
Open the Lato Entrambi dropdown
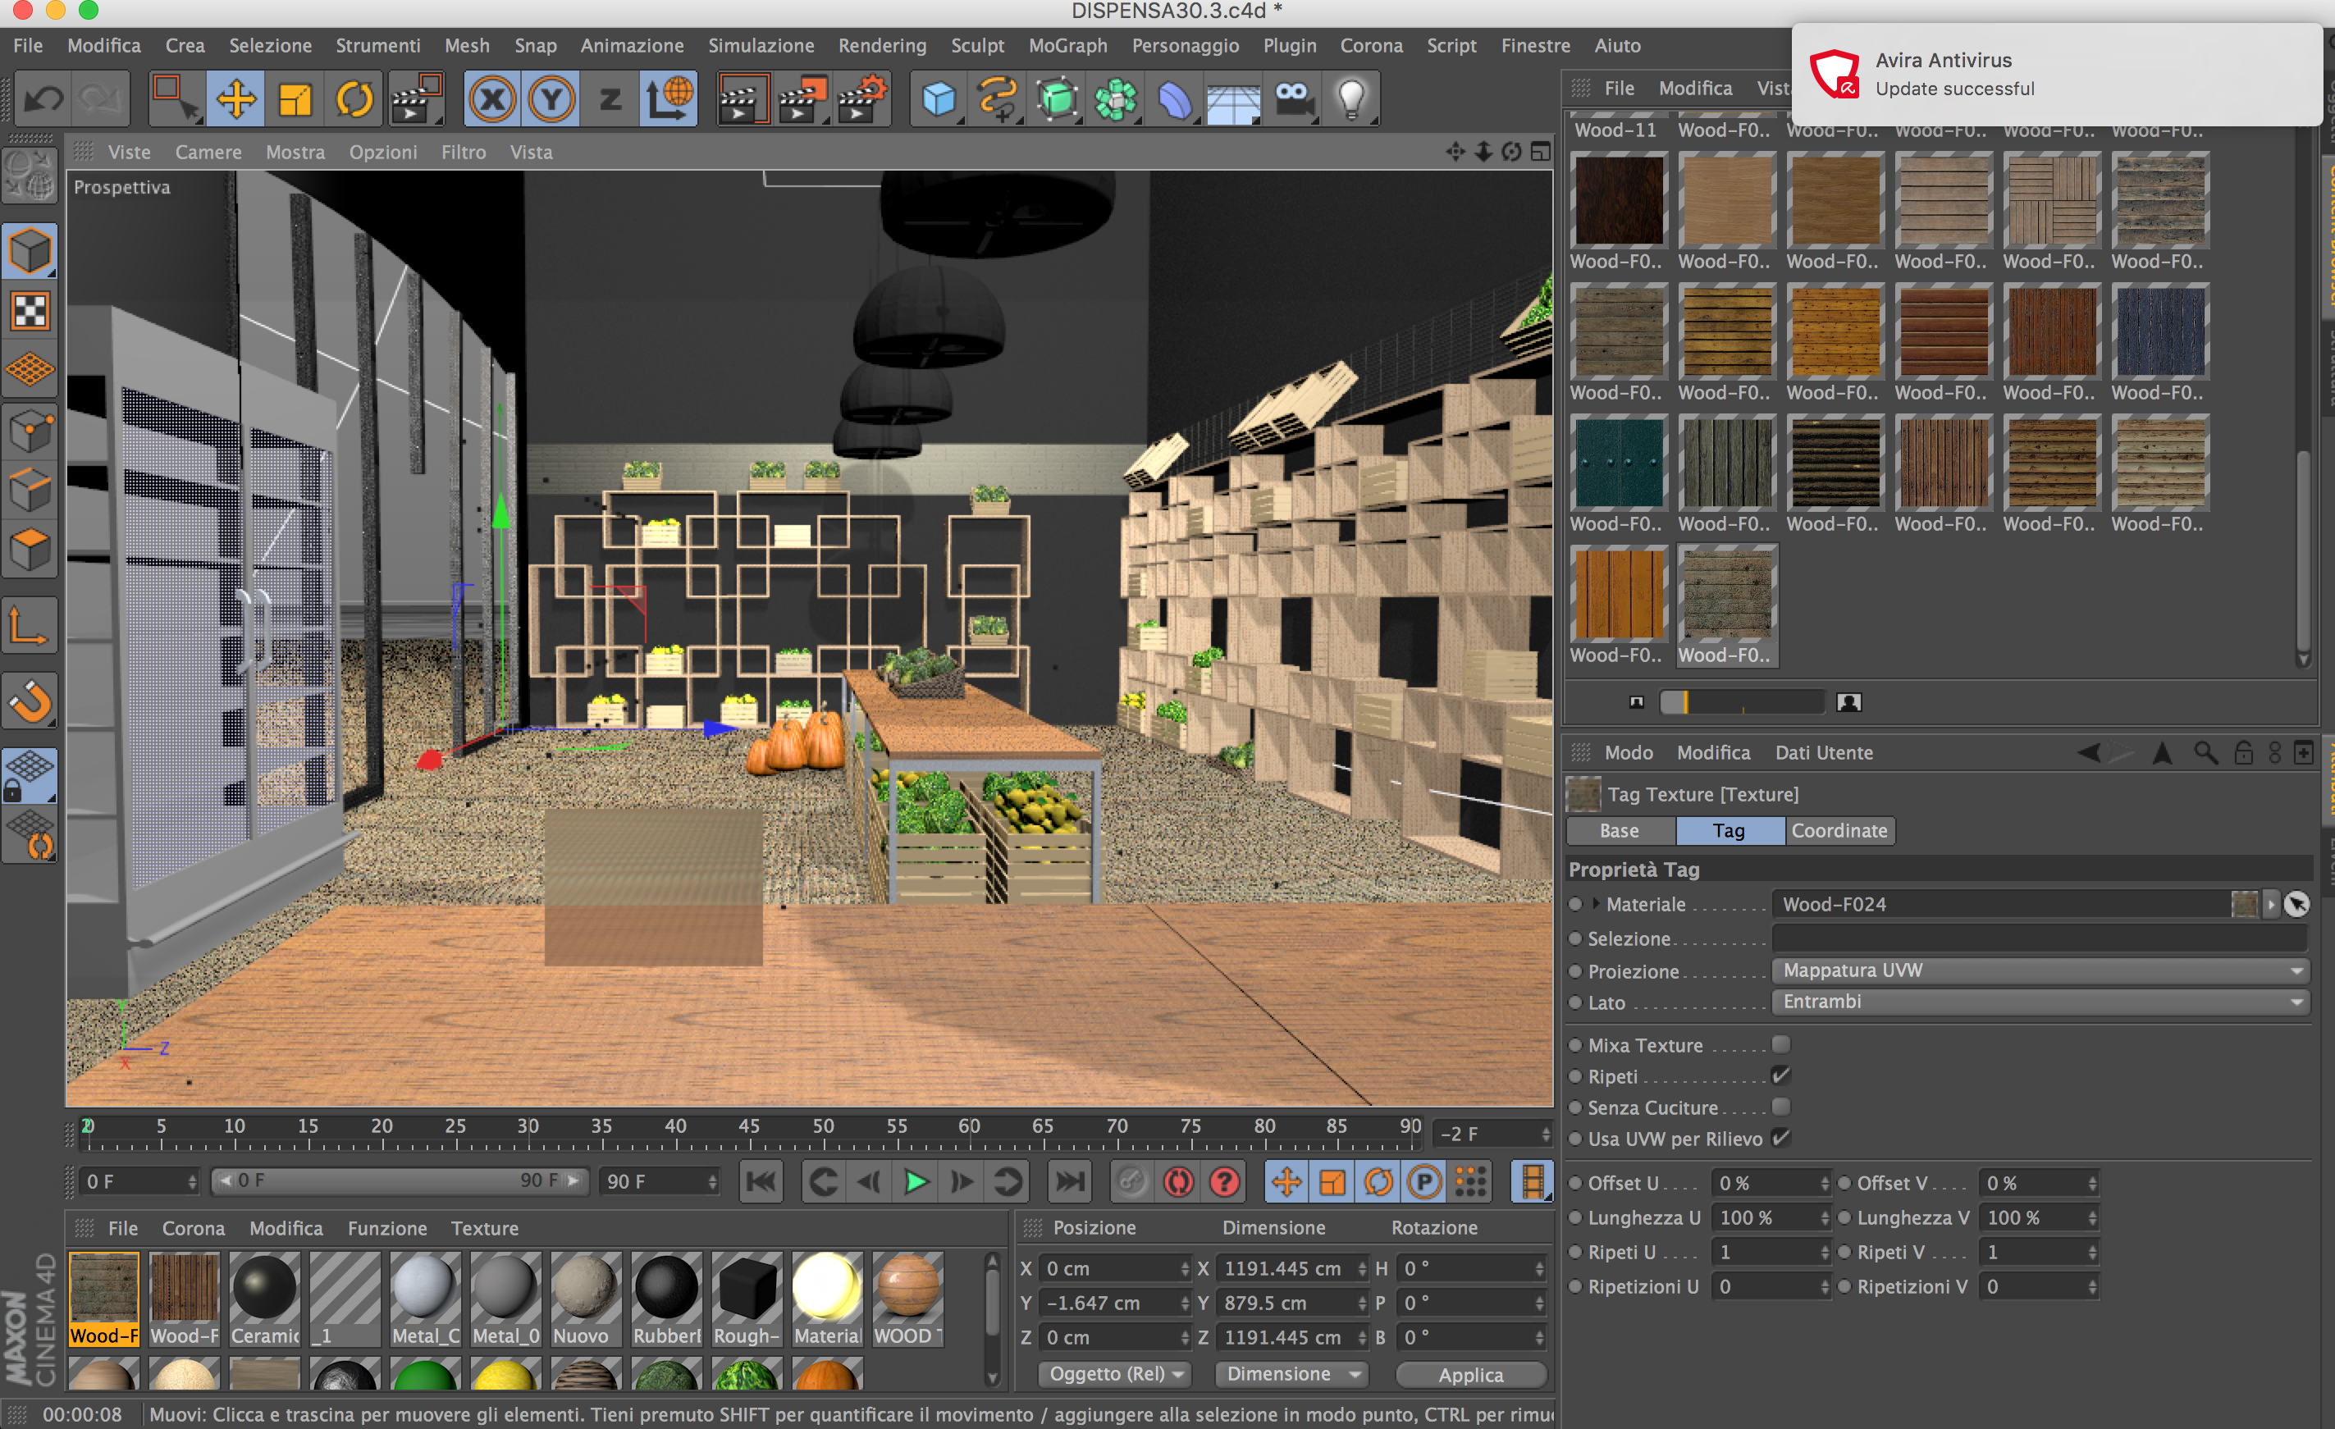click(2040, 1002)
